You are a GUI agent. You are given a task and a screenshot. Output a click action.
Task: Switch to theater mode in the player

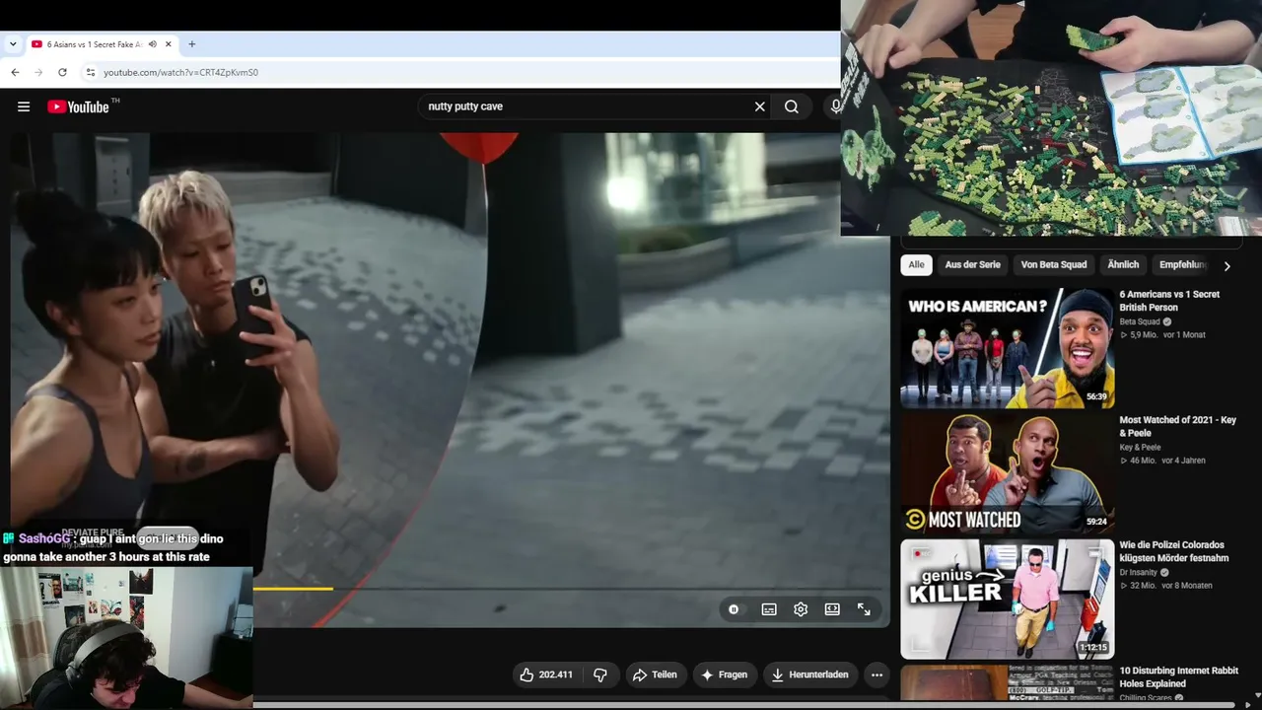[x=832, y=609]
